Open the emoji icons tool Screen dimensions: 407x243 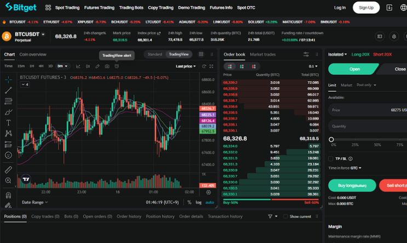[8, 155]
